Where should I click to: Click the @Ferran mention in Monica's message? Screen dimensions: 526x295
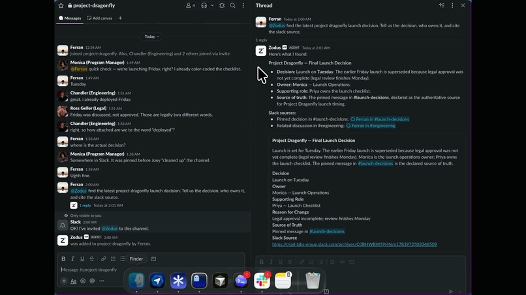click(79, 69)
